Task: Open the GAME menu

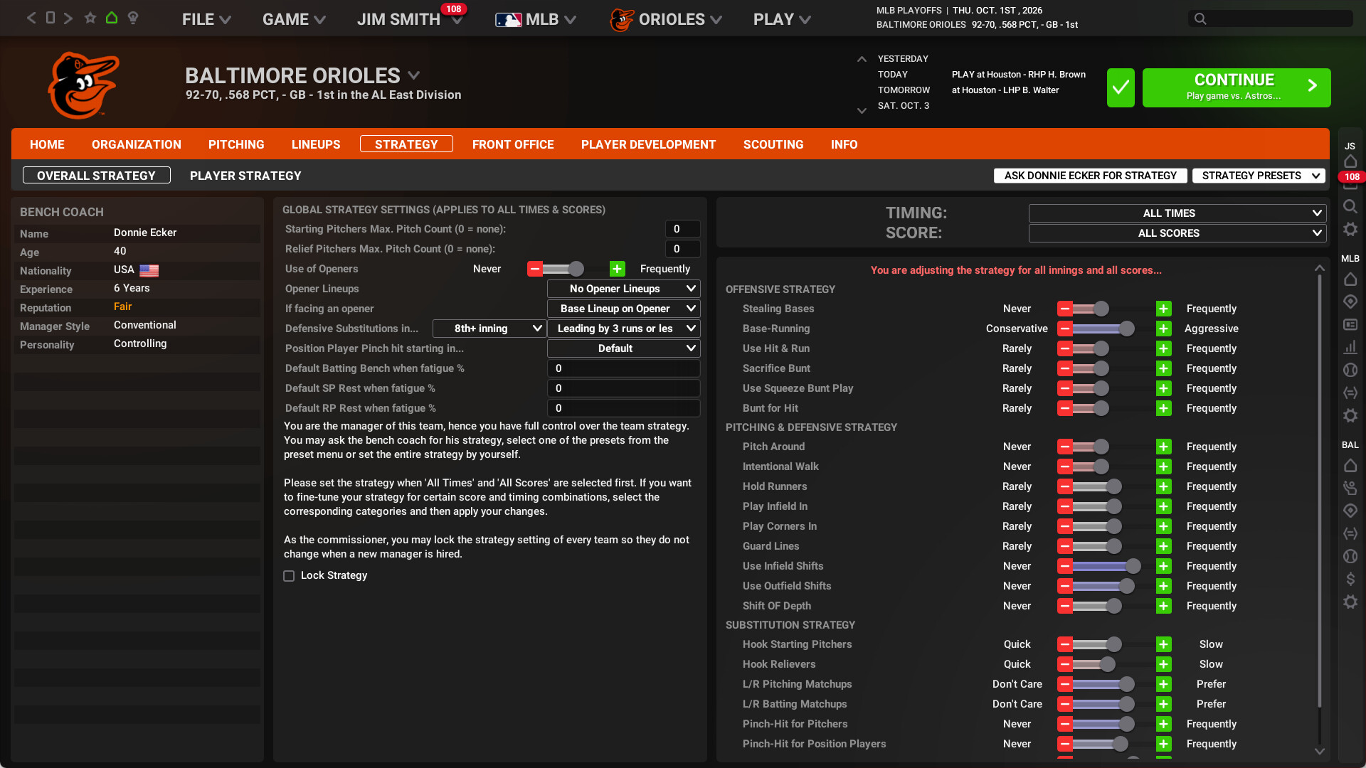Action: point(292,19)
